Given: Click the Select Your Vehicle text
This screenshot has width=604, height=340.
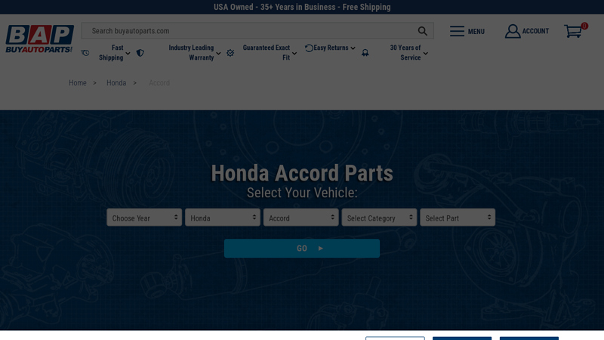Looking at the screenshot, I should [x=302, y=193].
